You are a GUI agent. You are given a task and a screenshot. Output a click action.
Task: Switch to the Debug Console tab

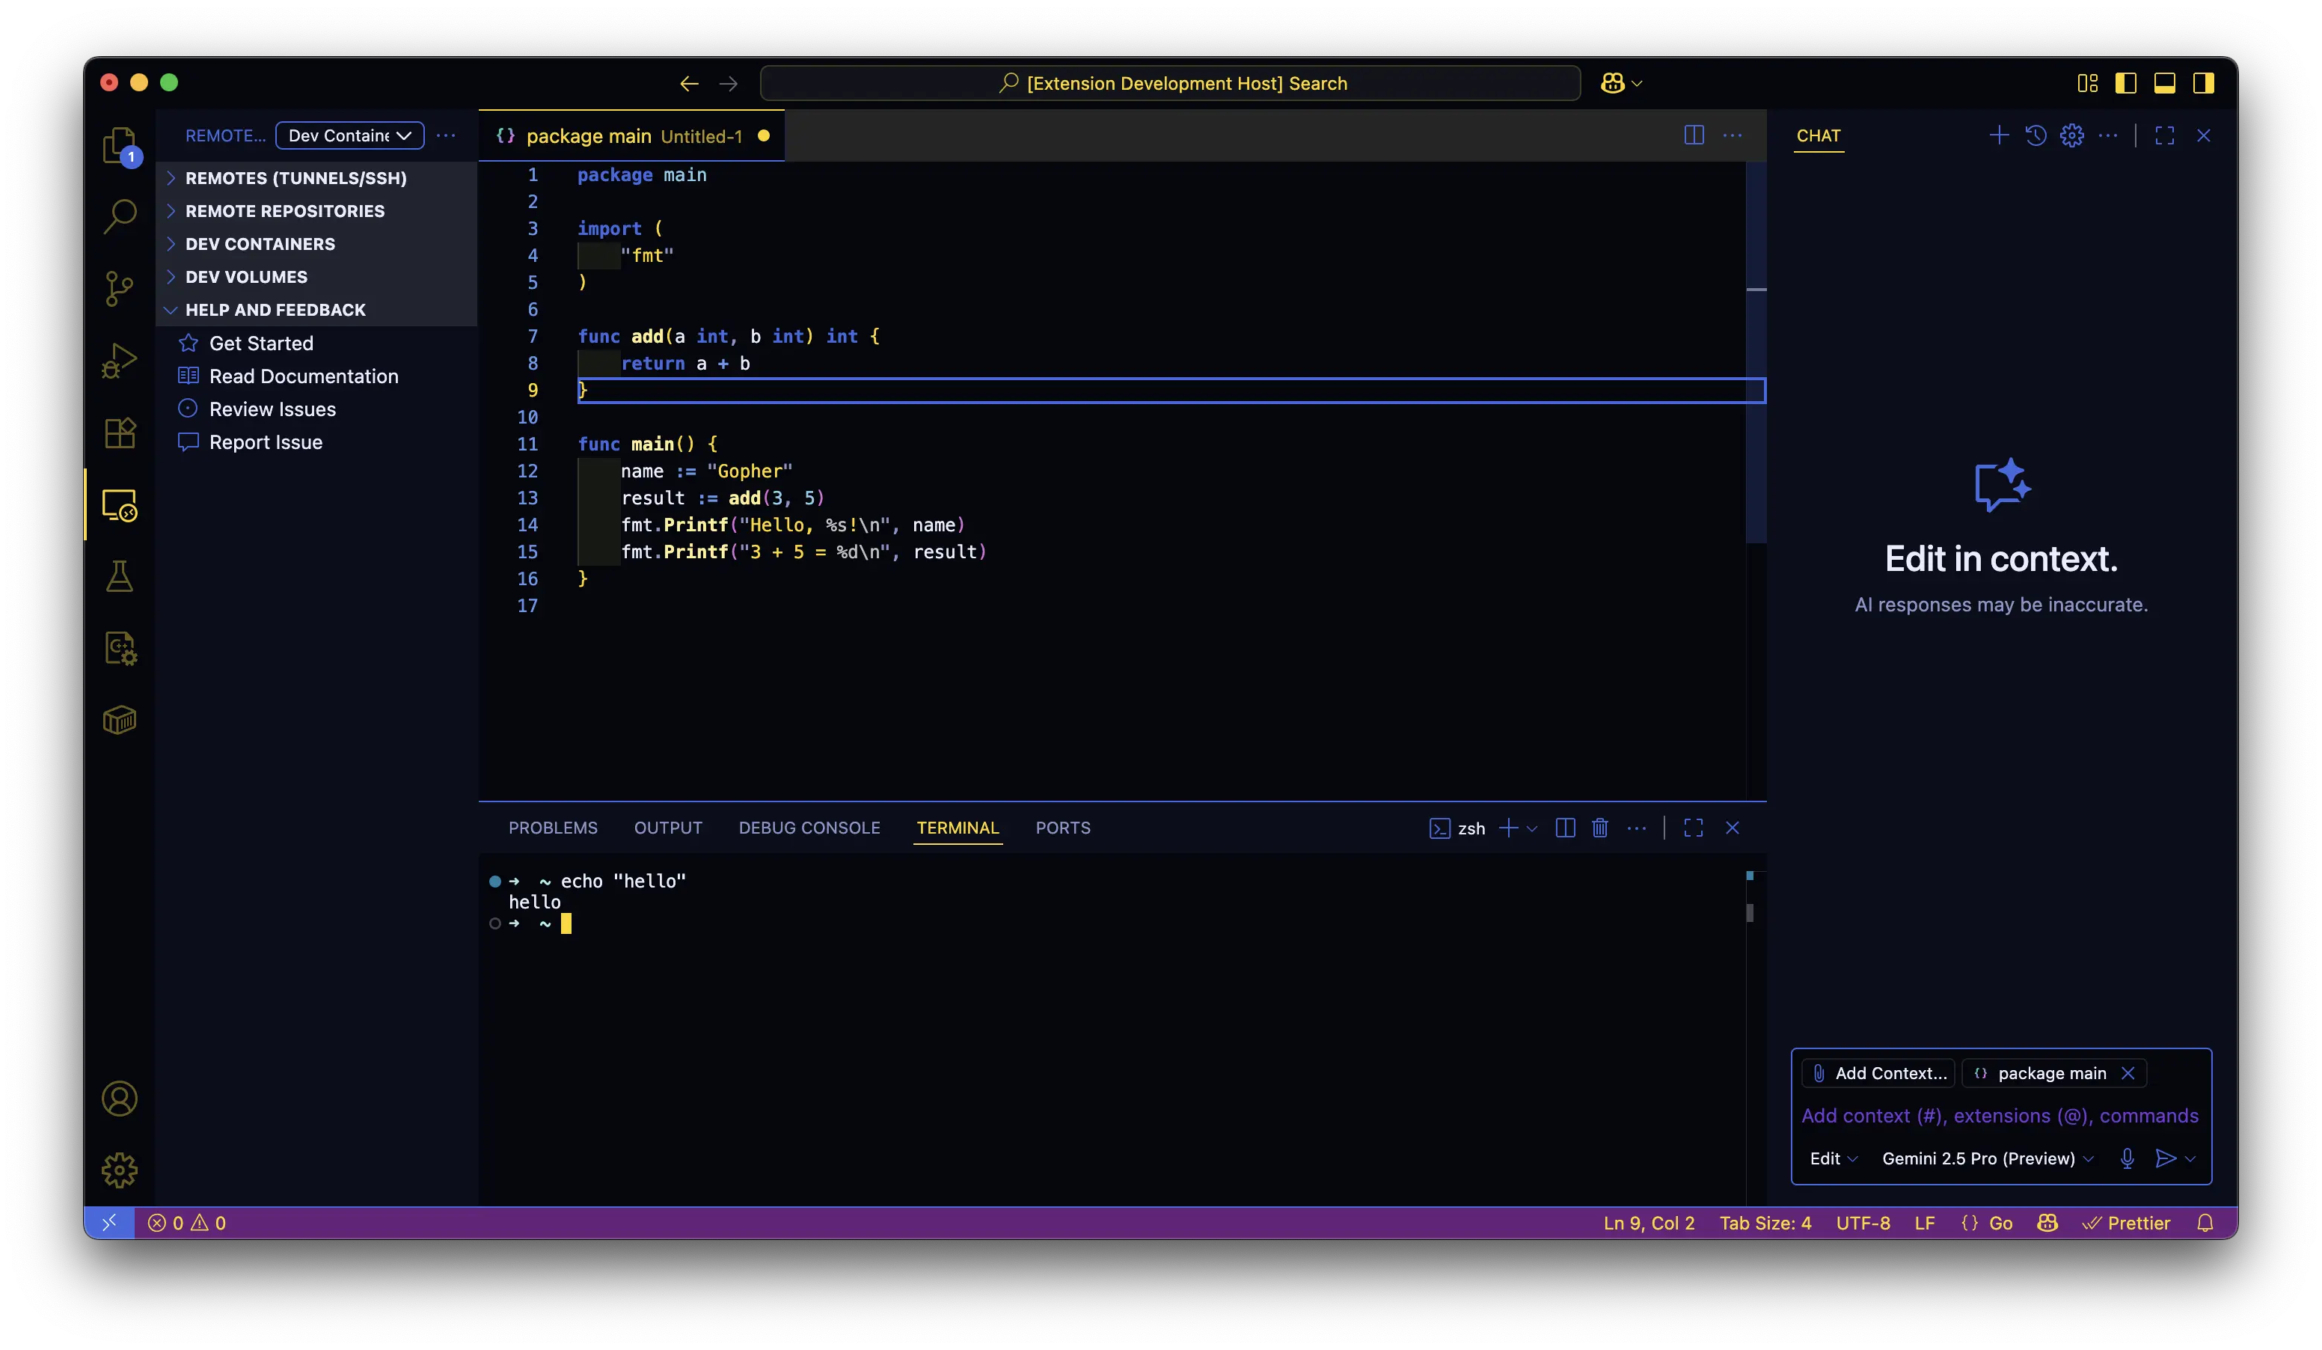click(809, 828)
